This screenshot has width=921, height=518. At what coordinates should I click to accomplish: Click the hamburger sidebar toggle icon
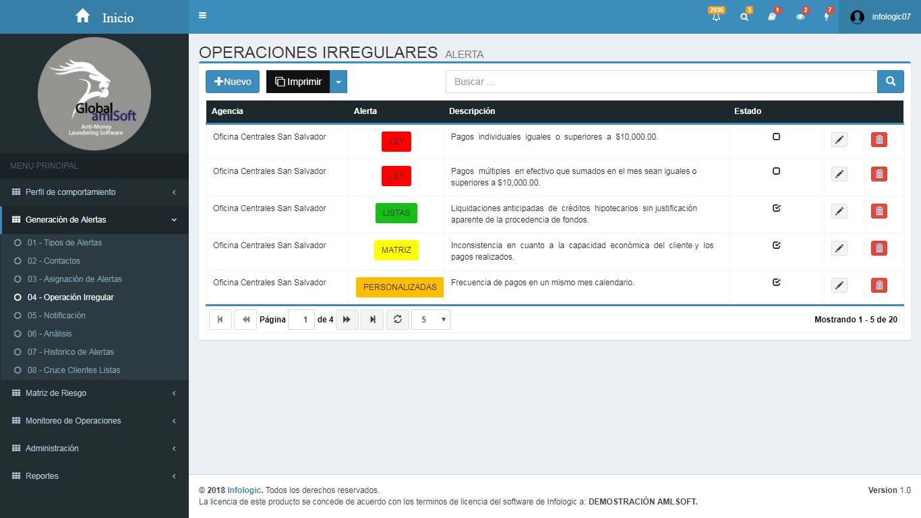[203, 16]
